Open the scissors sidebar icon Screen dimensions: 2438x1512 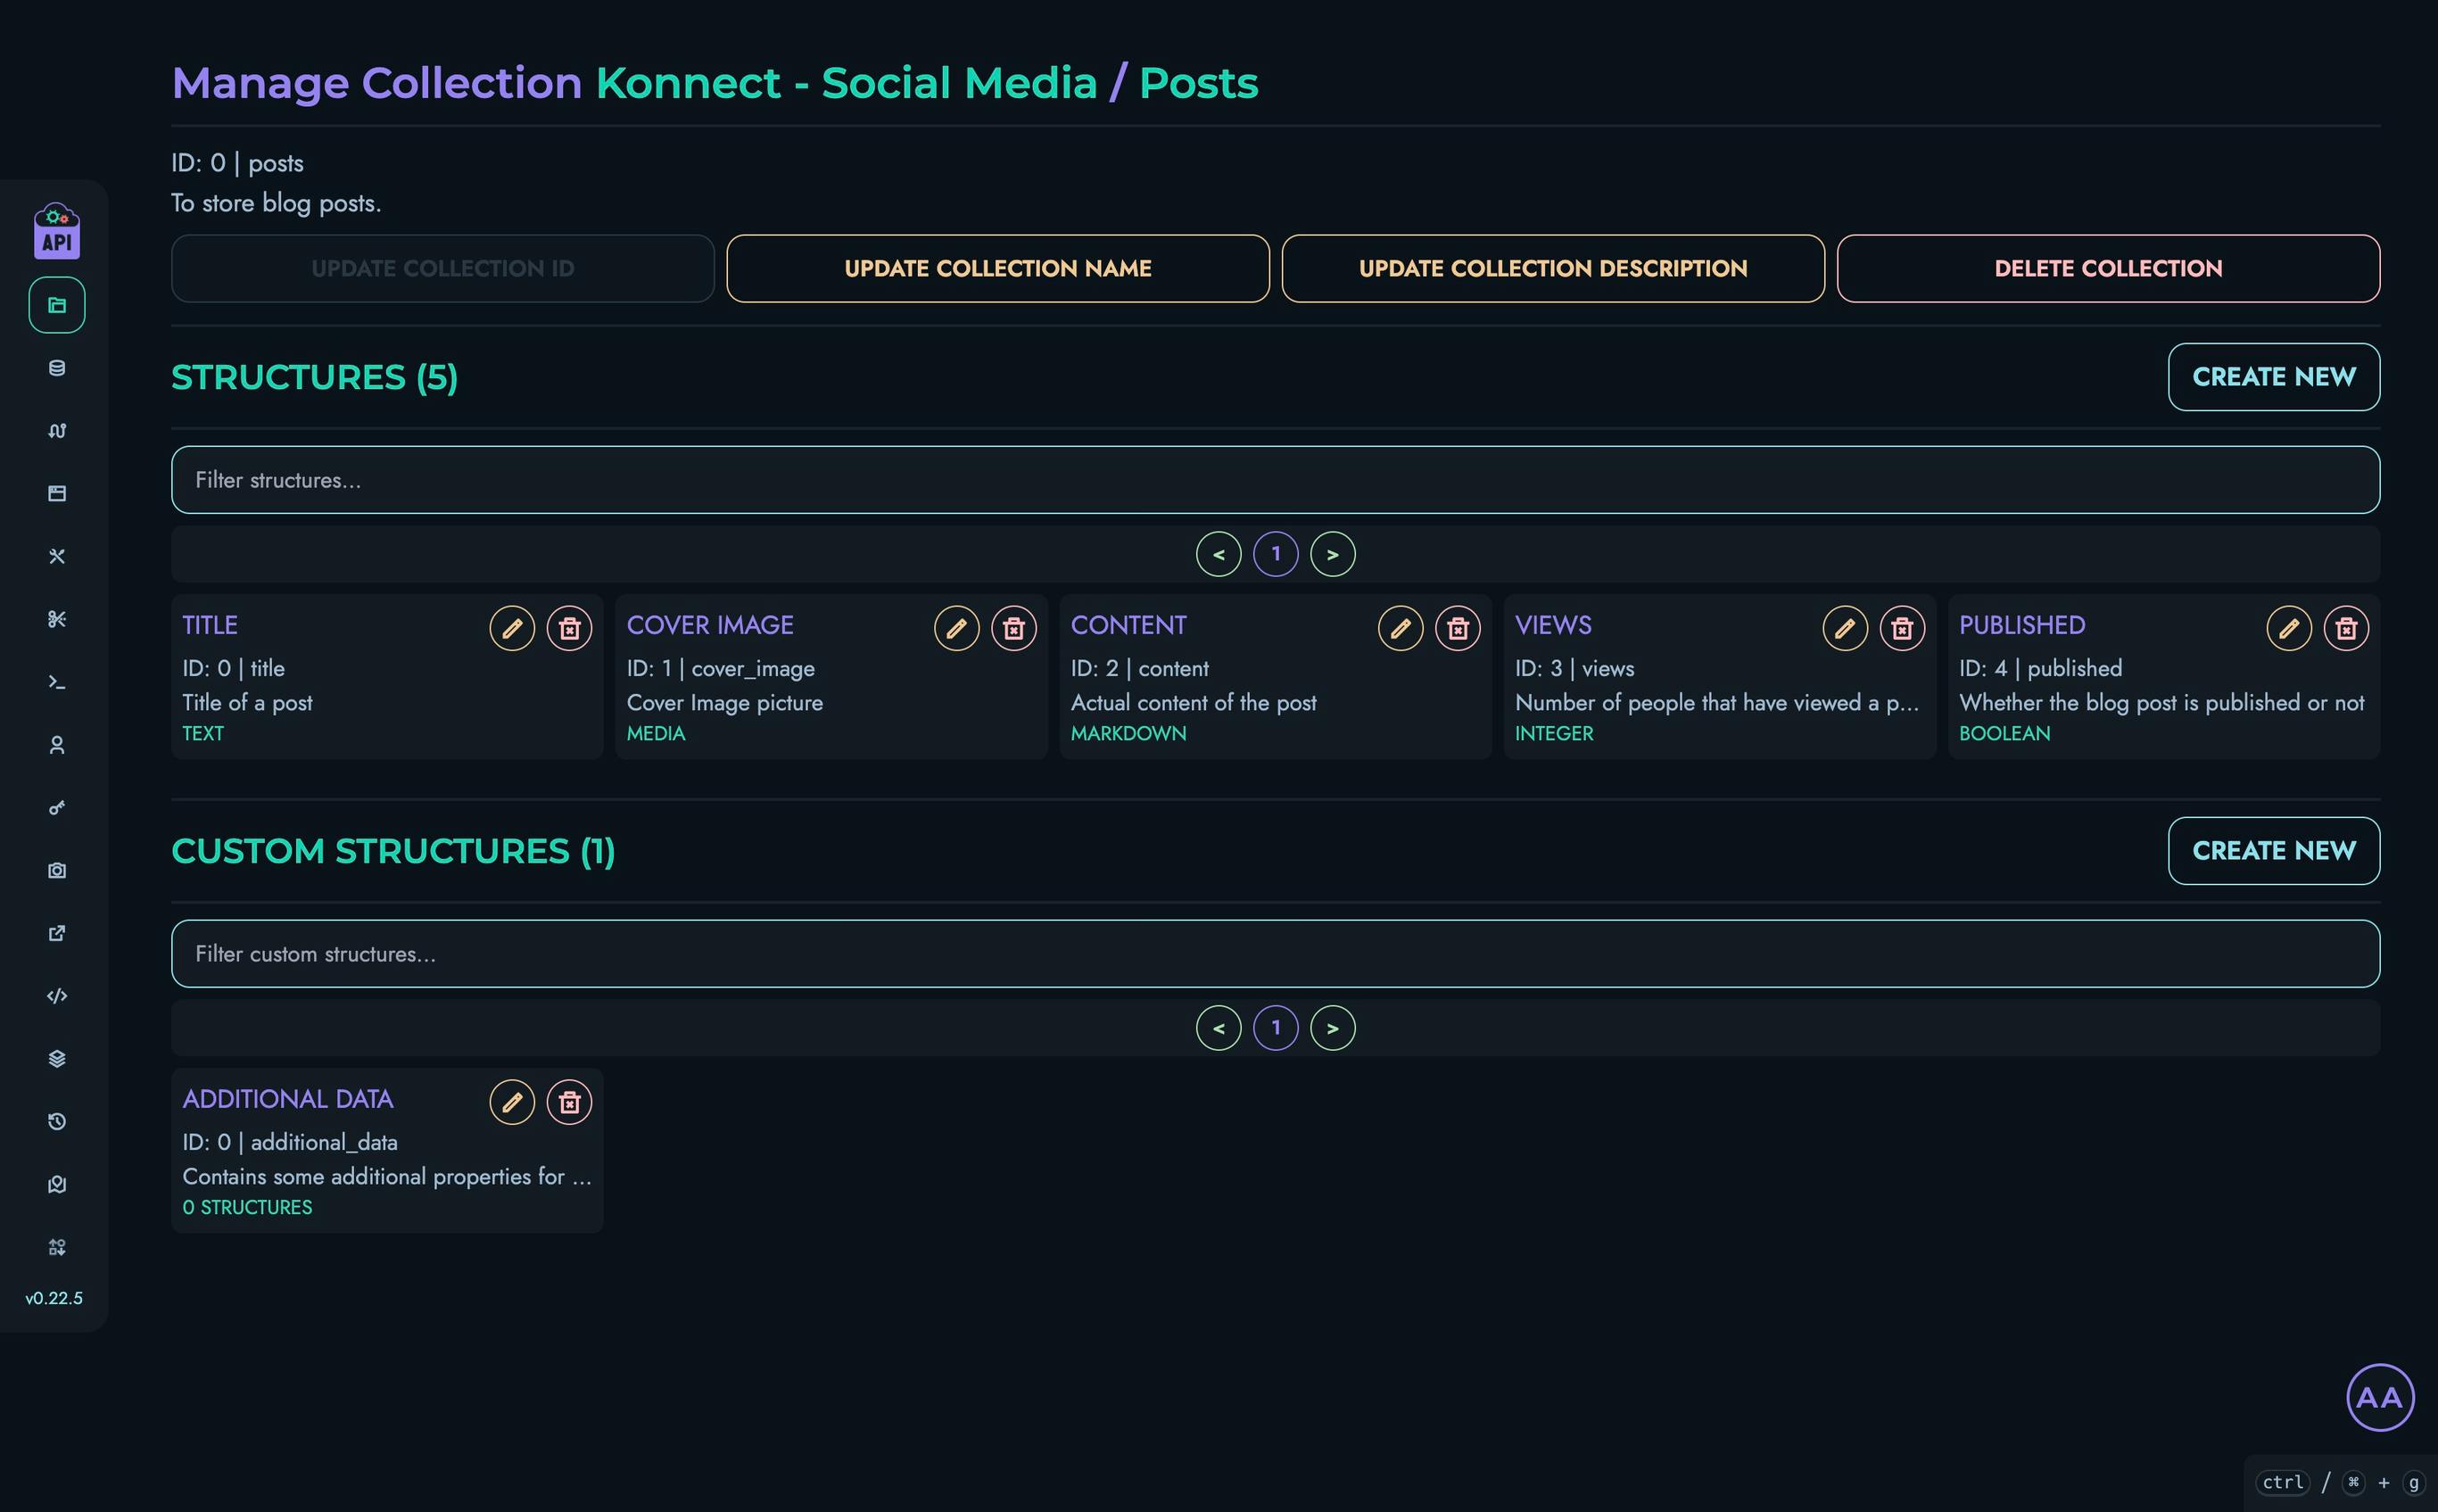point(57,619)
